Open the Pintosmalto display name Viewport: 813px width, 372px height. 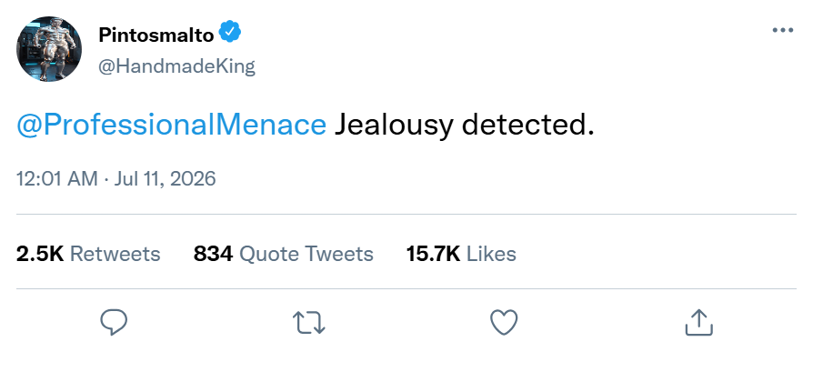point(156,35)
